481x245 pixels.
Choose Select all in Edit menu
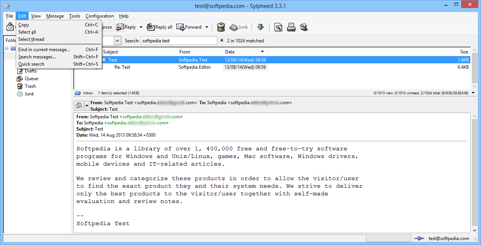coord(58,32)
